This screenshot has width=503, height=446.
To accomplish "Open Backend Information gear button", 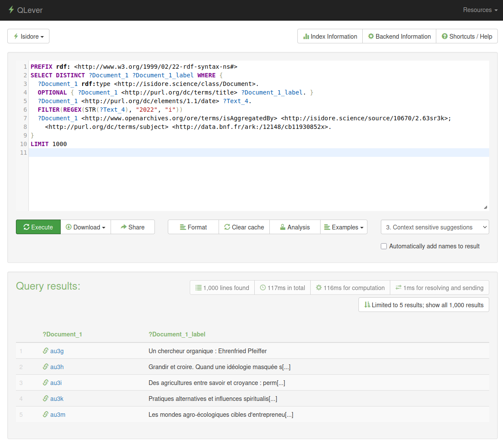I will (399, 37).
